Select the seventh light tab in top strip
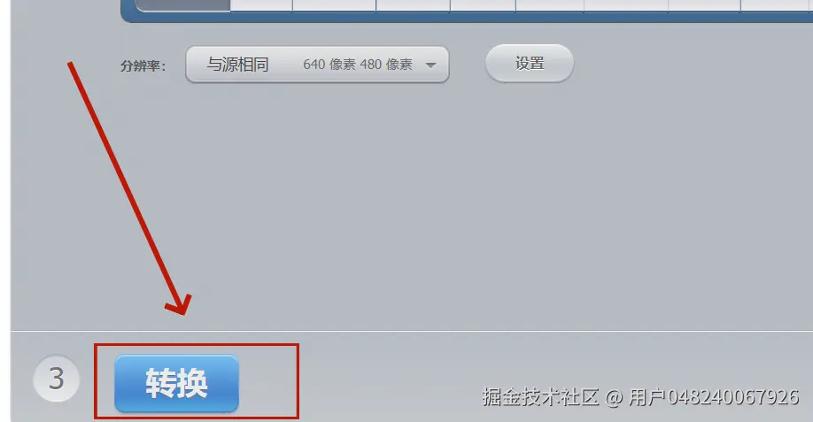This screenshot has height=422, width=813. pos(704,5)
